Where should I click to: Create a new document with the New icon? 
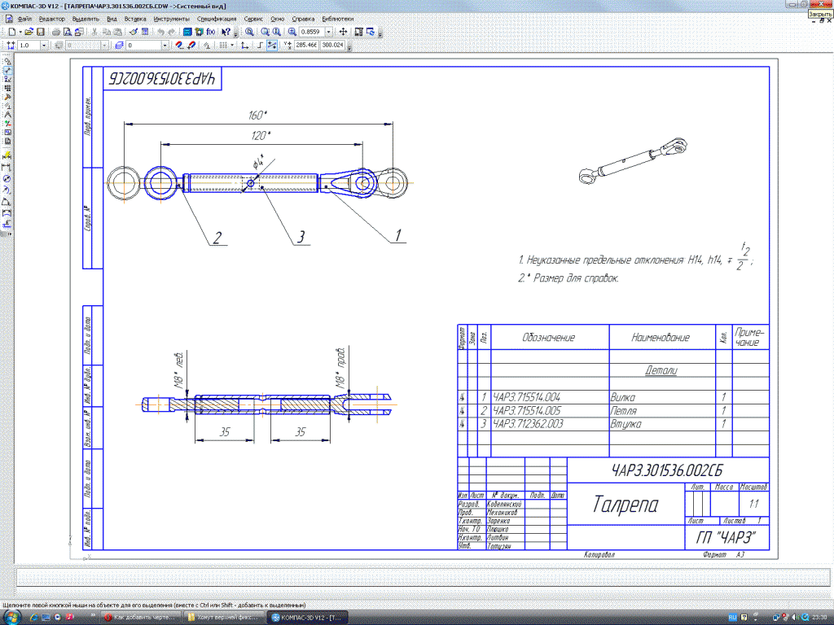click(x=11, y=32)
